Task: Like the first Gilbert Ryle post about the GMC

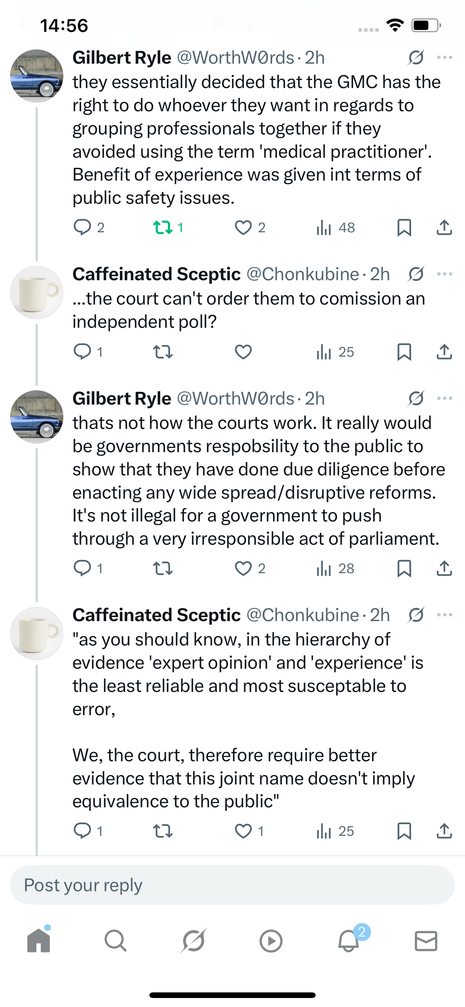Action: click(243, 227)
